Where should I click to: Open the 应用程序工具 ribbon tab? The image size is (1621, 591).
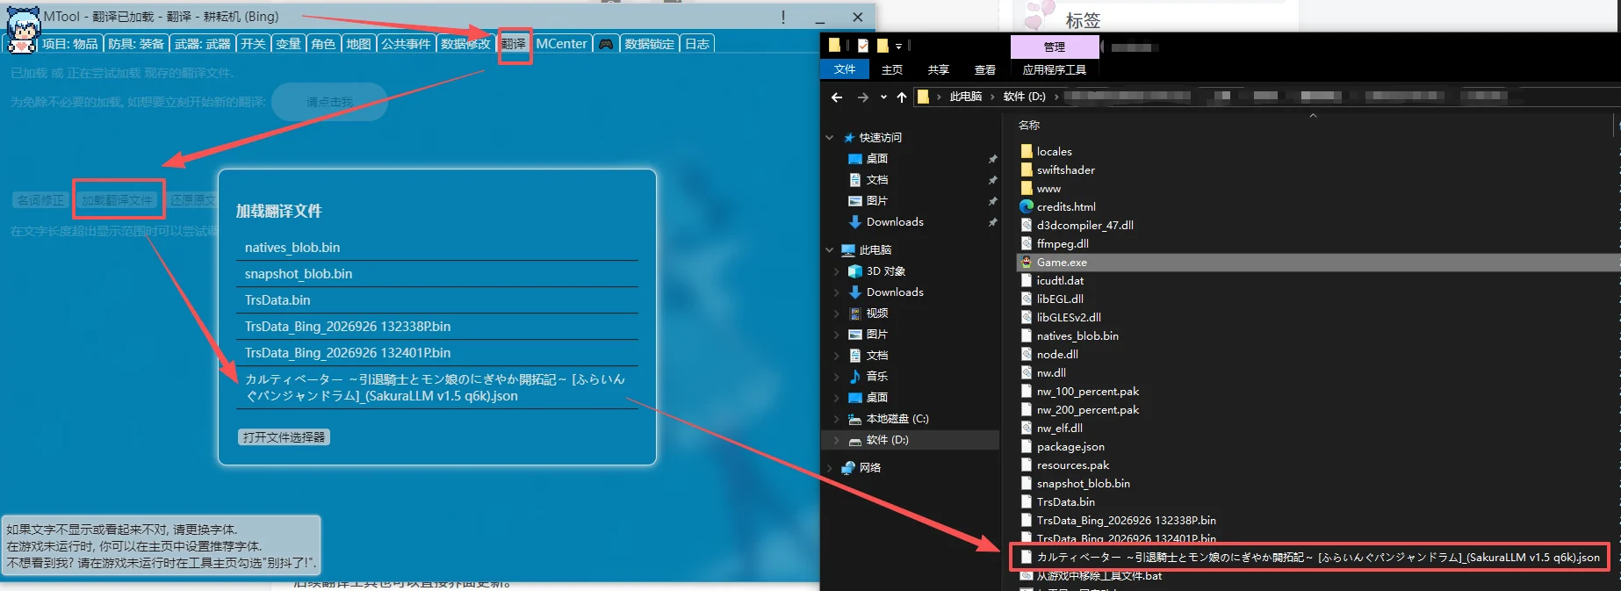coord(1054,69)
